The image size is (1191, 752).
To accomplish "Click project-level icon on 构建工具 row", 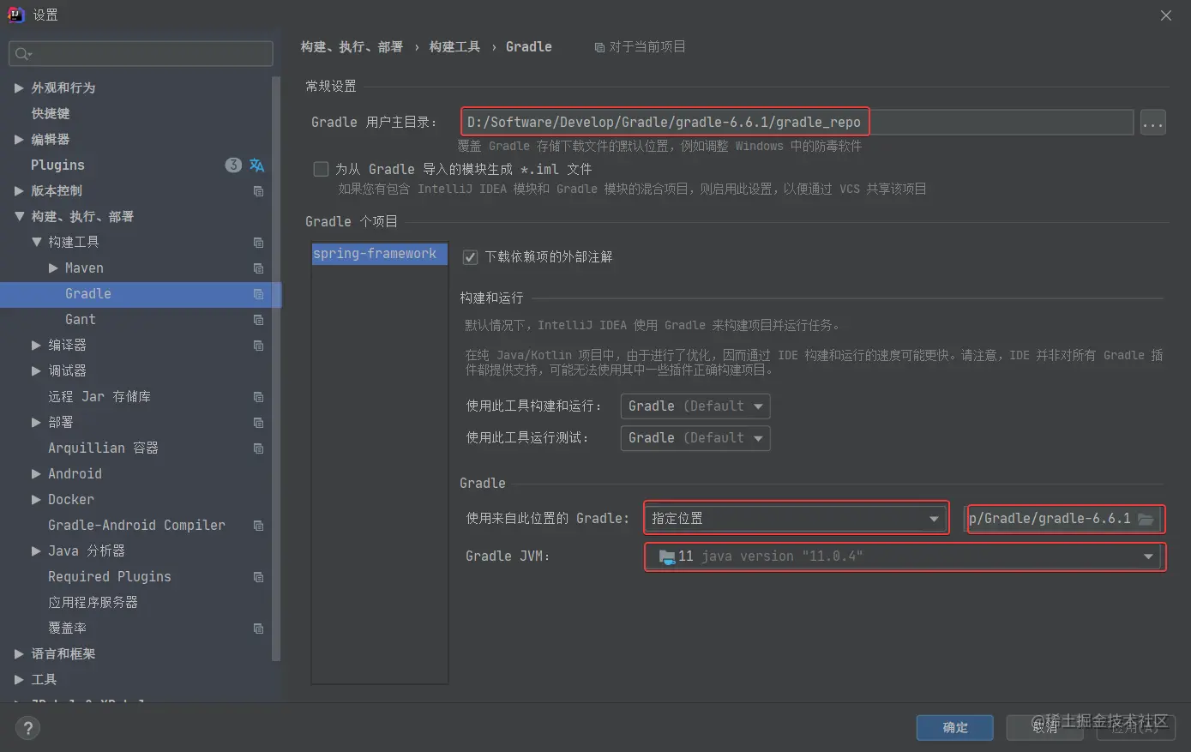I will [258, 243].
